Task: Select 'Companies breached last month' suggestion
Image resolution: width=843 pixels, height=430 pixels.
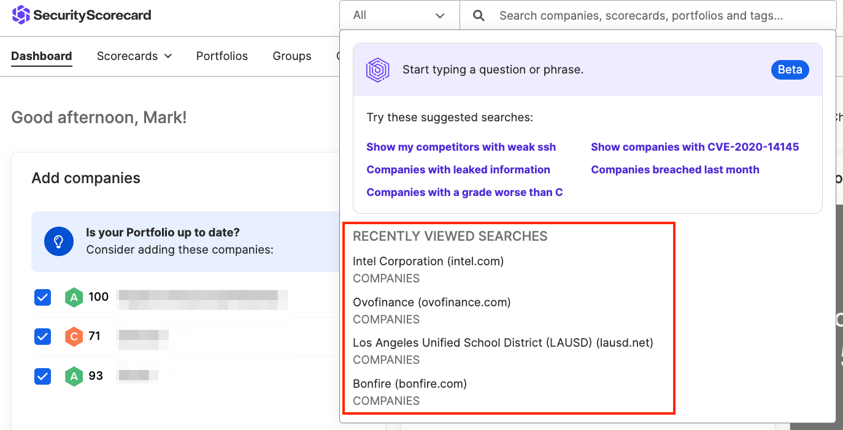Action: pos(676,170)
